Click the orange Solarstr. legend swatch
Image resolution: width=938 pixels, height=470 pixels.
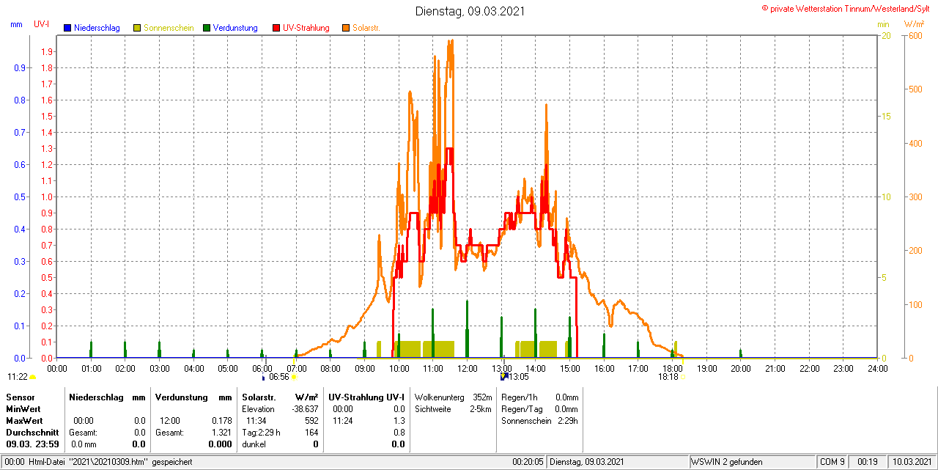(346, 28)
